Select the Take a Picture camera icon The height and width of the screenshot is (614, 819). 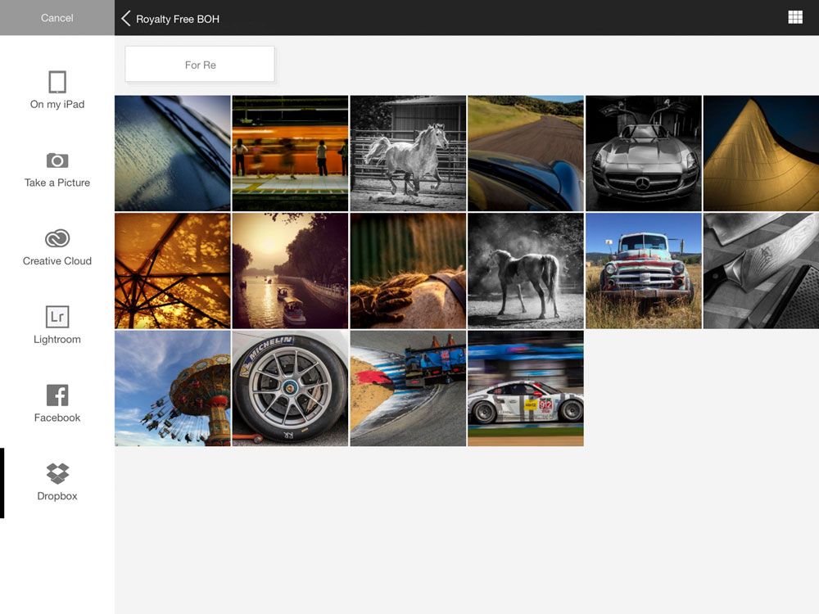57,160
